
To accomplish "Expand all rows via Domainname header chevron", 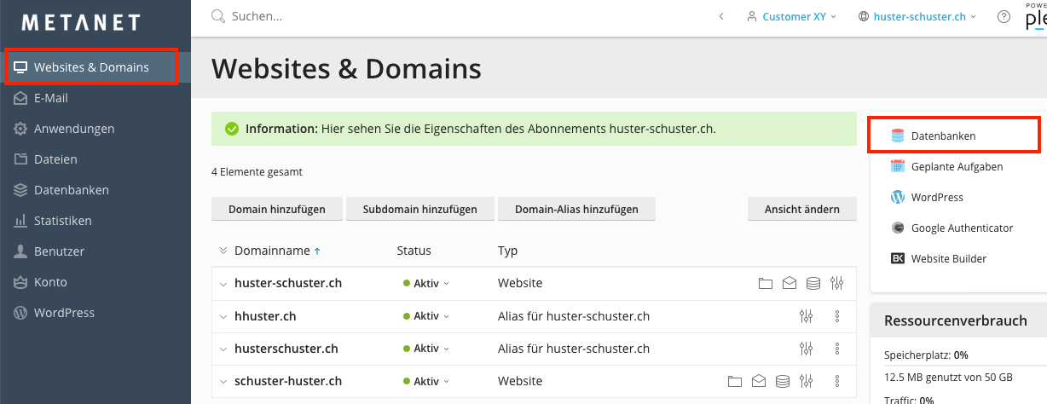I will 223,251.
